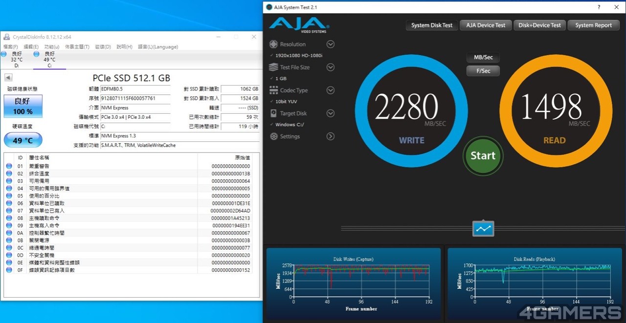This screenshot has height=323, width=626.
Task: Expand the Test File Size dropdown
Action: point(331,67)
